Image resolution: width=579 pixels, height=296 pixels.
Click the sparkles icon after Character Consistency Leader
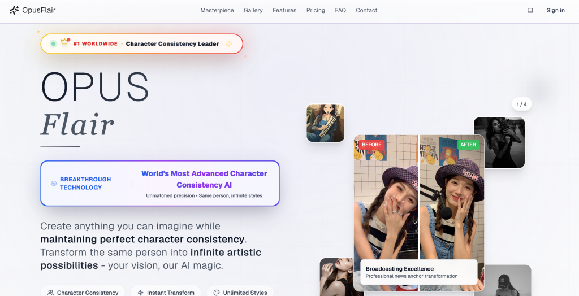229,44
